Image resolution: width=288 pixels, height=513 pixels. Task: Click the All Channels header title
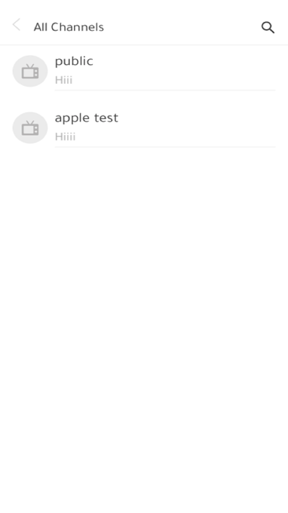click(x=68, y=27)
